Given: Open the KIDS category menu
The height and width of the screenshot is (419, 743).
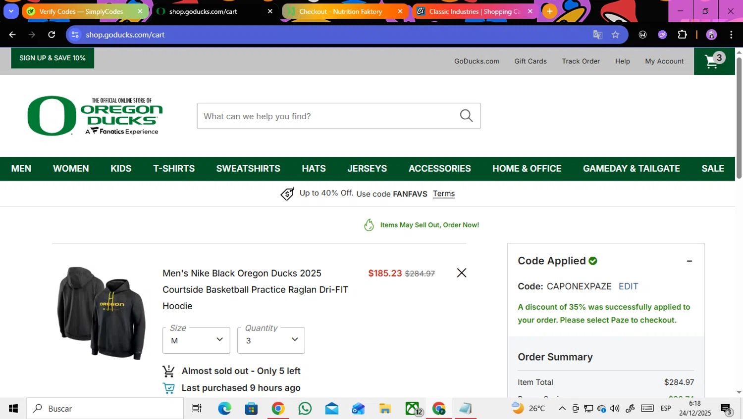Looking at the screenshot, I should click(x=121, y=169).
